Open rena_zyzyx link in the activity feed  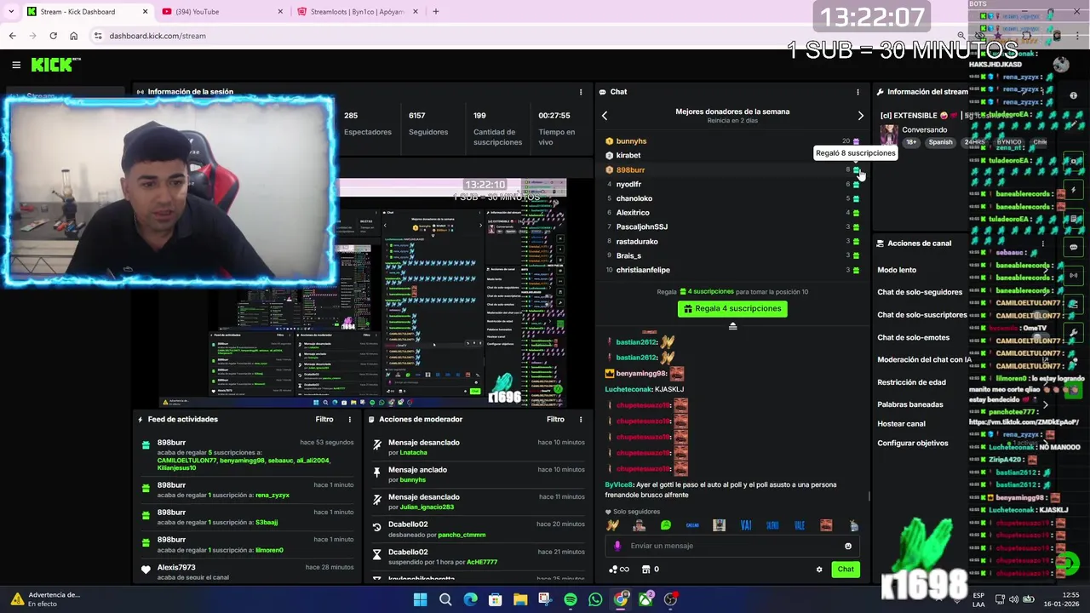tap(272, 496)
